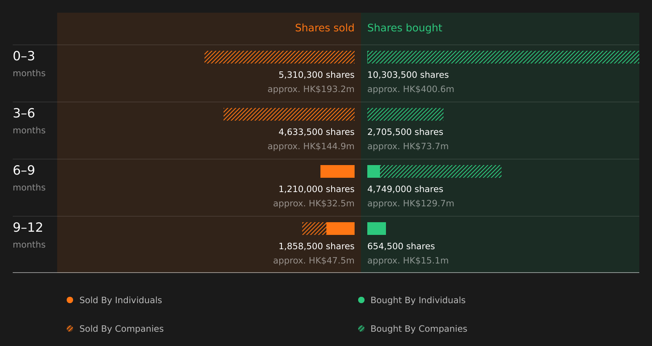Click the hatched Sold By Companies legend dot
This screenshot has width=652, height=346.
70,329
